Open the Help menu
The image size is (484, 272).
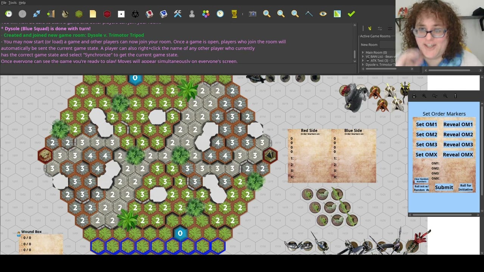pyautogui.click(x=22, y=3)
